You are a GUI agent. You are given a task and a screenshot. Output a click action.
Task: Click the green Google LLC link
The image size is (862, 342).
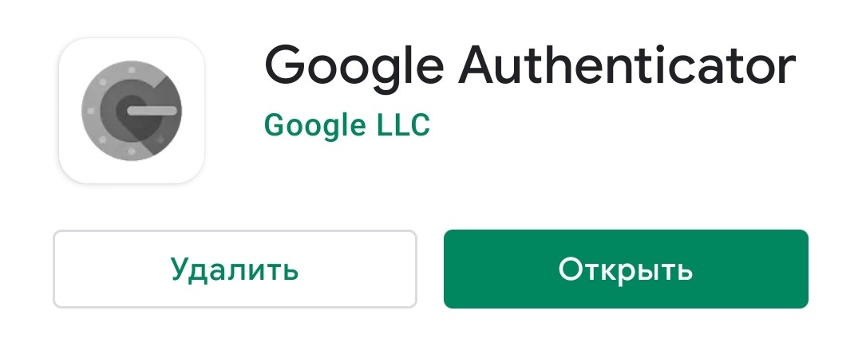(x=347, y=124)
